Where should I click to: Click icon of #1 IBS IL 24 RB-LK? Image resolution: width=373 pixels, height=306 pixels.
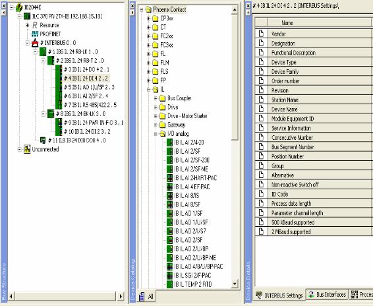click(x=43, y=51)
